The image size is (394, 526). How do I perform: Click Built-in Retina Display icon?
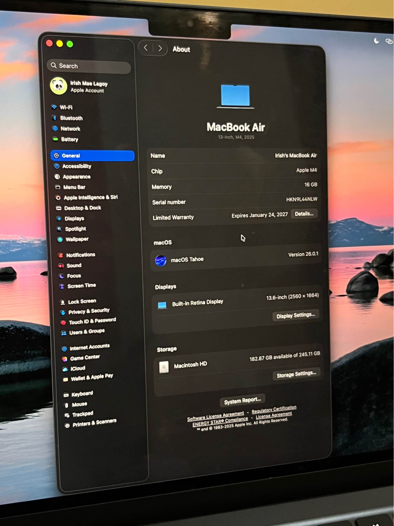[x=162, y=305]
